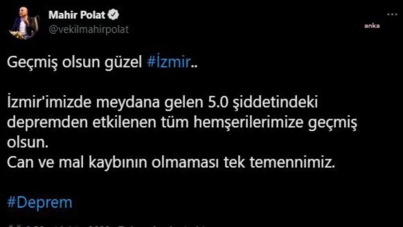Click the anka watermark logo
The height and width of the screenshot is (227, 403).
point(372,26)
